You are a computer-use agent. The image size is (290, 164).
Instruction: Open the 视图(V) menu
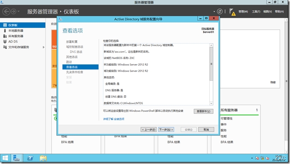click(267, 11)
